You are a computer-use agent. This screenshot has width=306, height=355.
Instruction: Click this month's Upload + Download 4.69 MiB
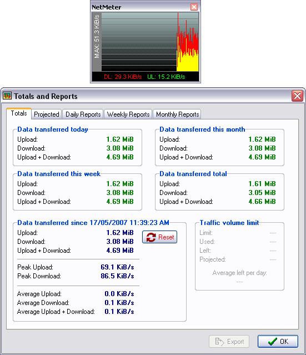click(262, 157)
